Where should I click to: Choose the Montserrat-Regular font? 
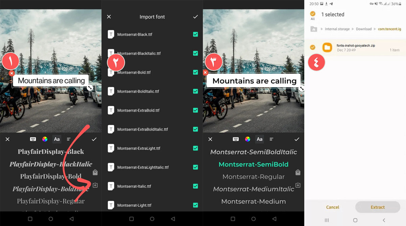click(x=253, y=177)
